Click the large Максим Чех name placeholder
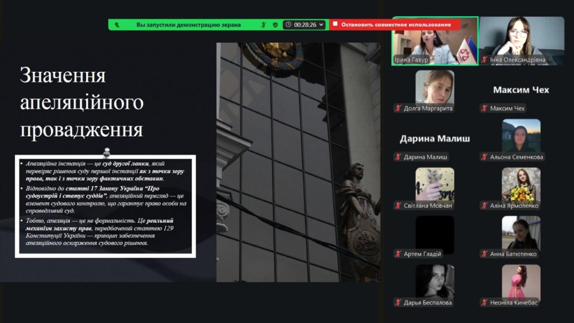The width and height of the screenshot is (574, 323). 521,90
